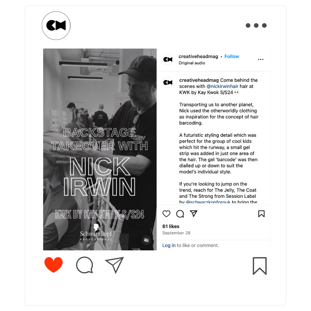Click small share paper plane icon

193,213
